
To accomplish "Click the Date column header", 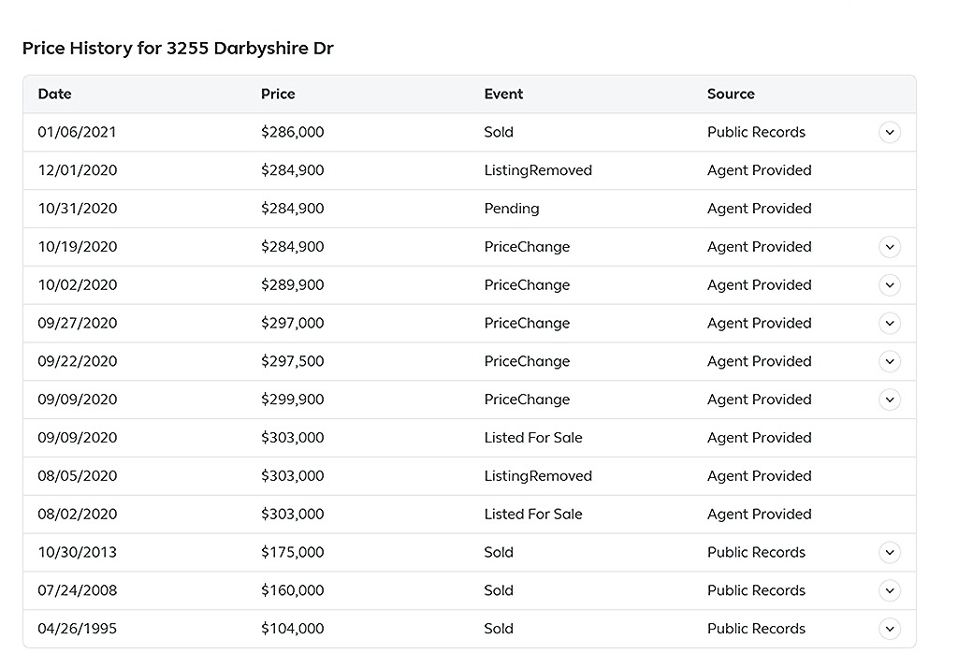I will [x=55, y=94].
